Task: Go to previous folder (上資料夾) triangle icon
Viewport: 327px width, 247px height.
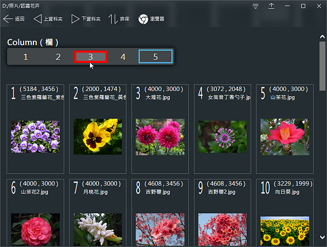Action: coord(37,19)
